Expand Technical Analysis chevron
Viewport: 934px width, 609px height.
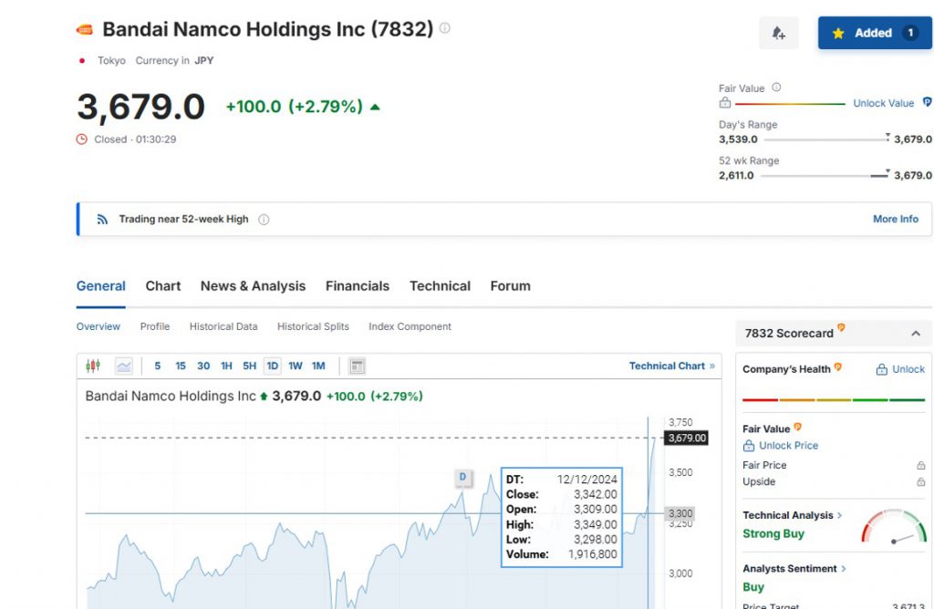pyautogui.click(x=839, y=515)
